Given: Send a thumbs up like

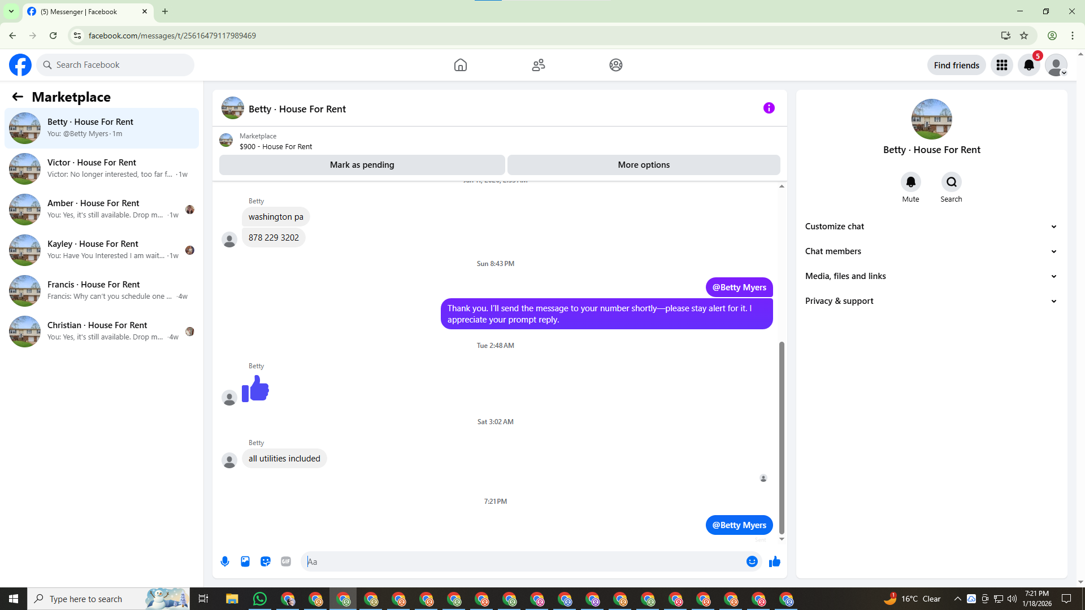Looking at the screenshot, I should [x=774, y=561].
